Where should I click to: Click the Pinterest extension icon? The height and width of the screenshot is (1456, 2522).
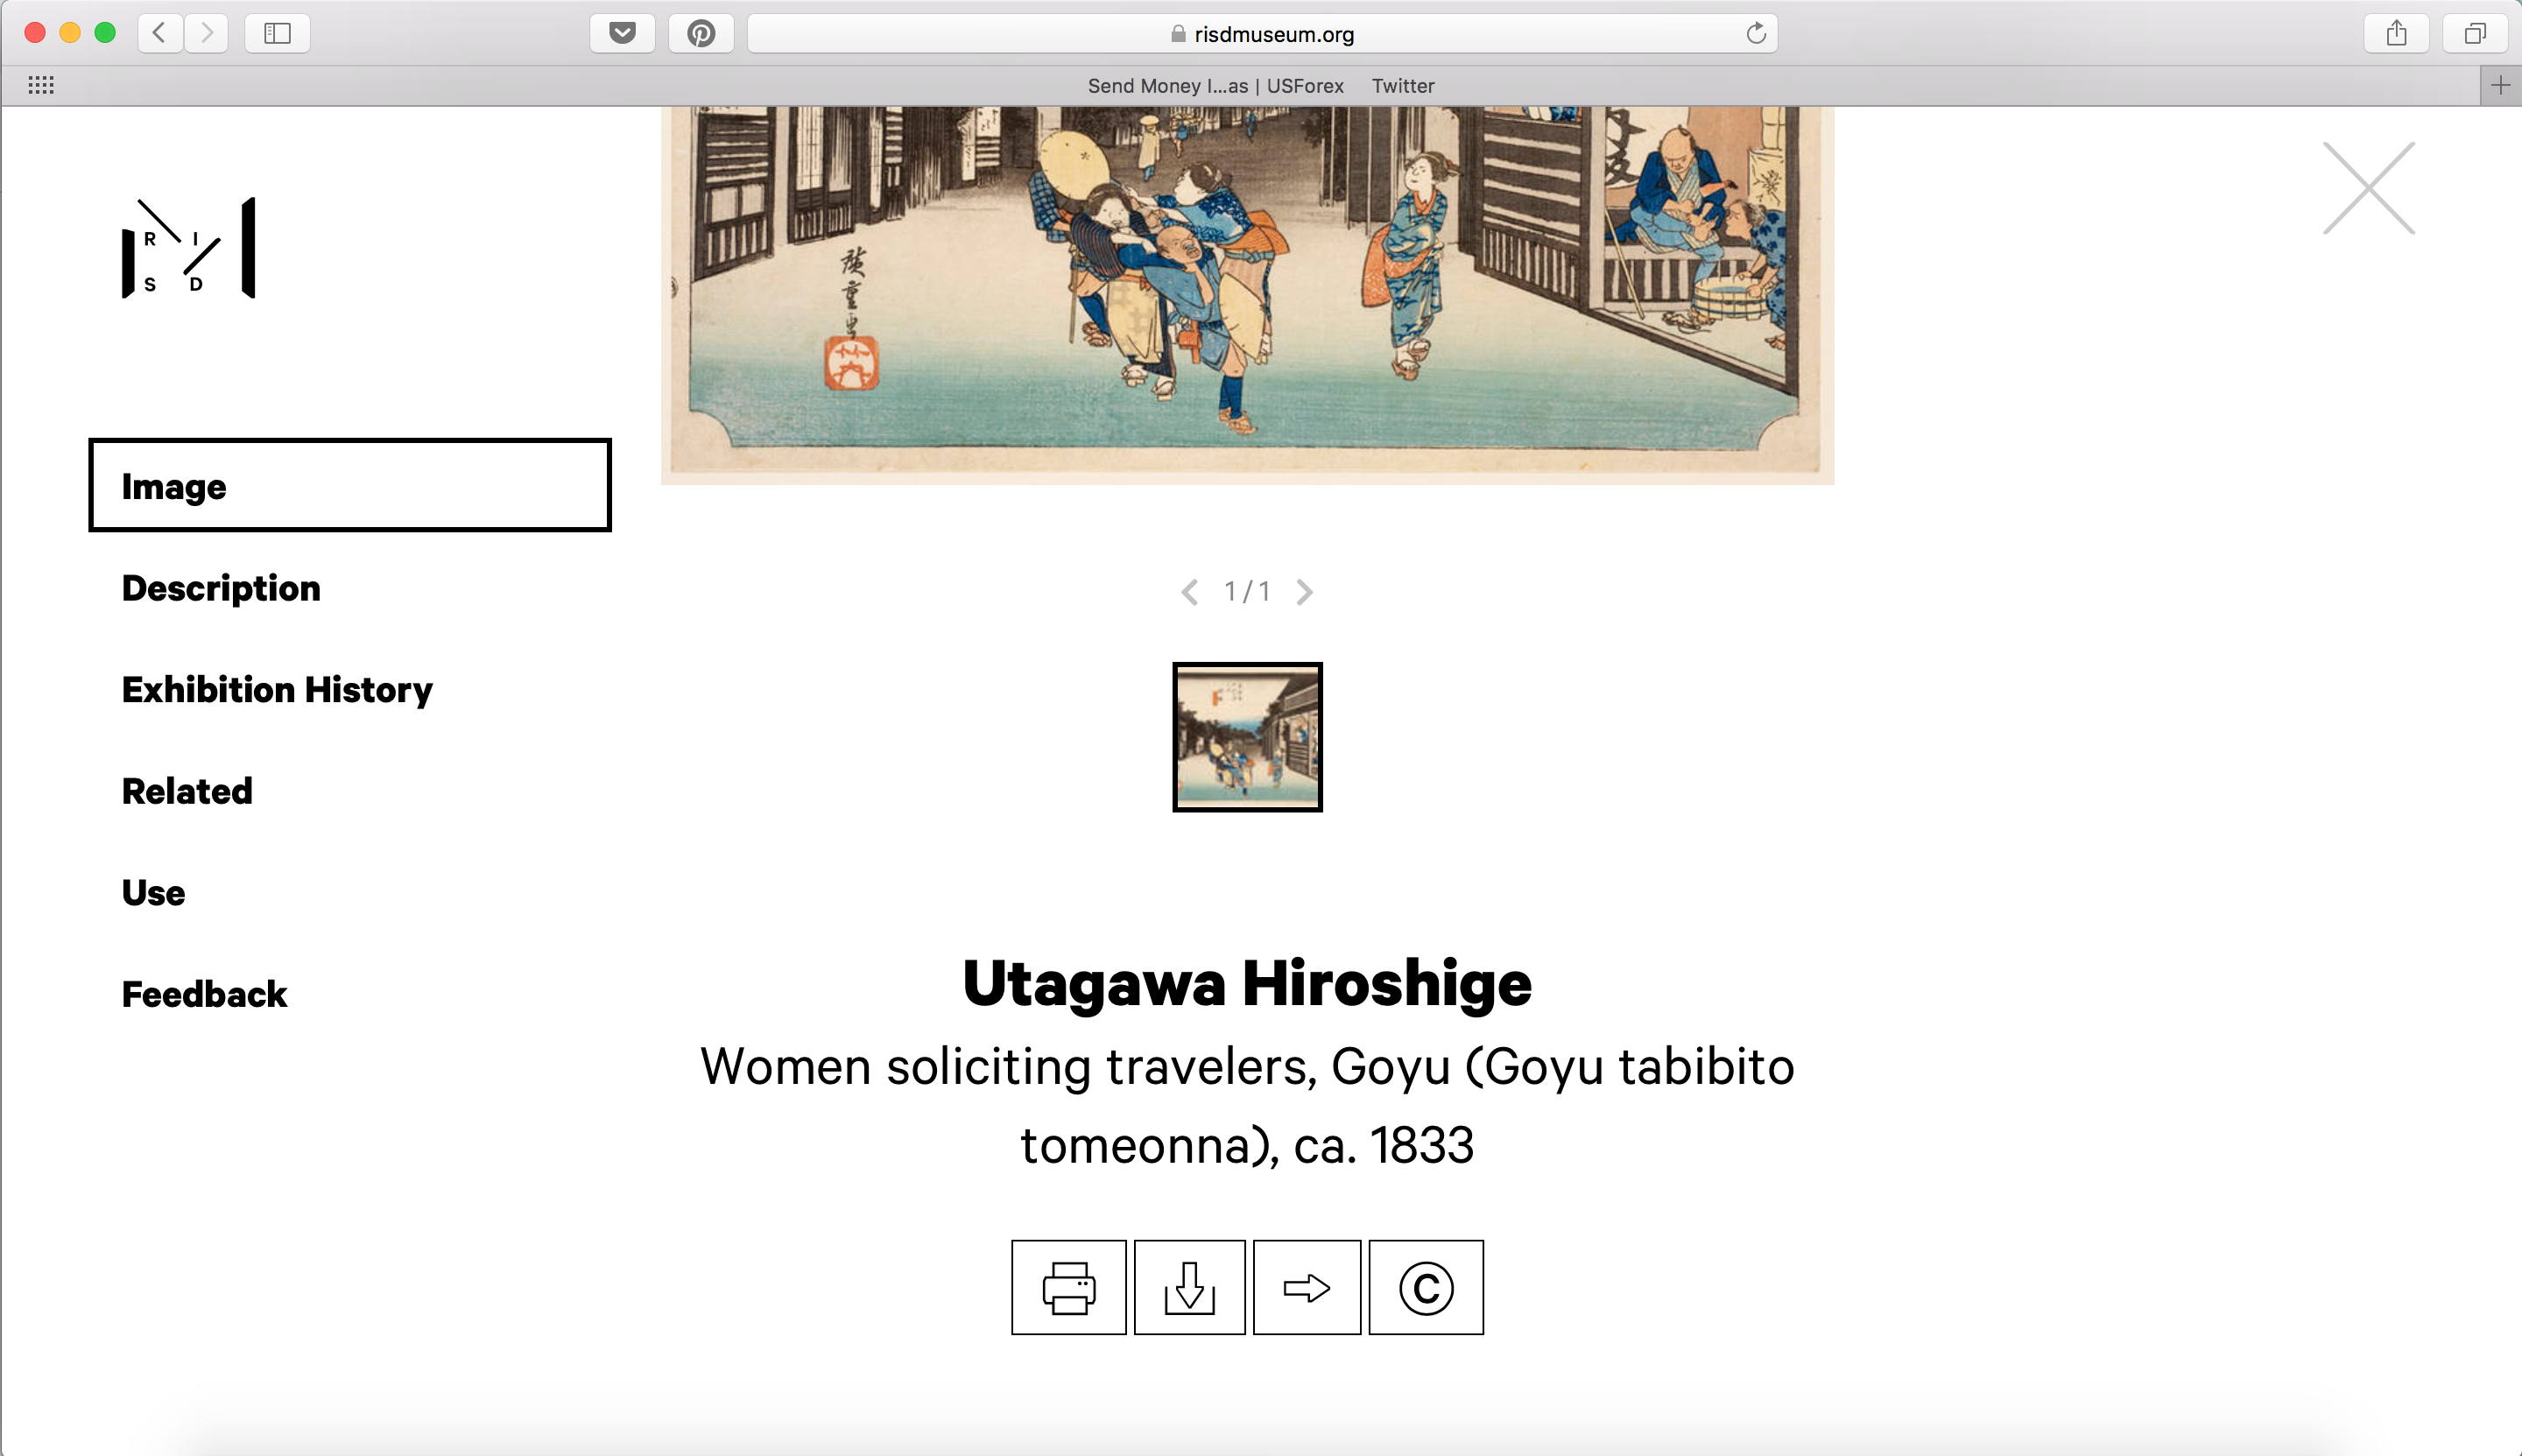[701, 33]
